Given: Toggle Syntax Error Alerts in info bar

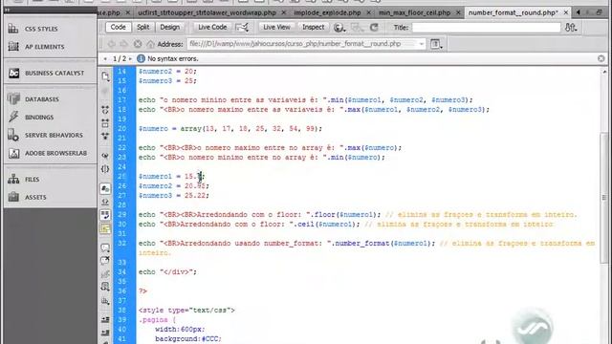Looking at the screenshot, I should [105, 228].
